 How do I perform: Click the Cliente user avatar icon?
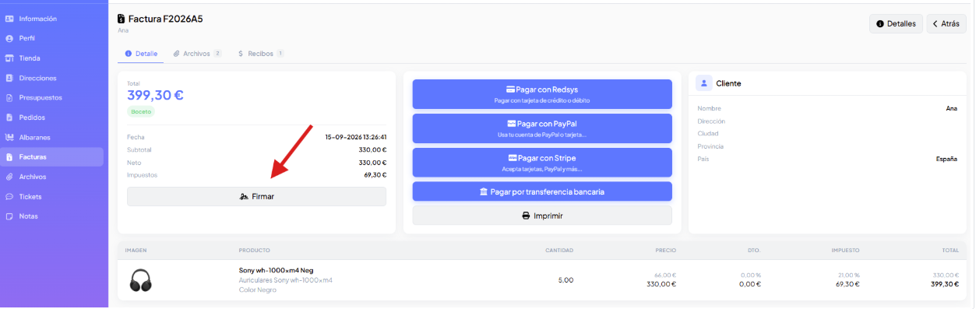tap(704, 83)
